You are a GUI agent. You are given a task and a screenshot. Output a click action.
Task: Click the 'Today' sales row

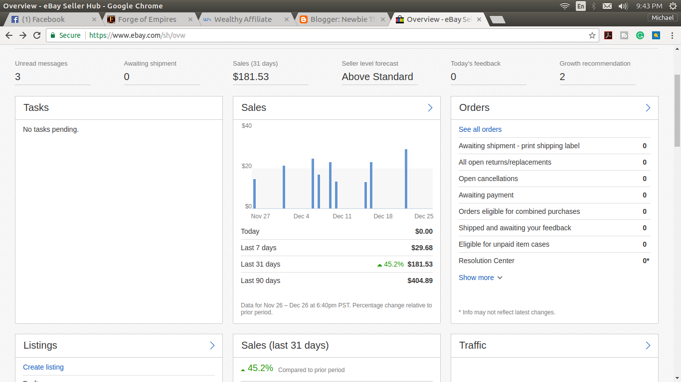[337, 231]
